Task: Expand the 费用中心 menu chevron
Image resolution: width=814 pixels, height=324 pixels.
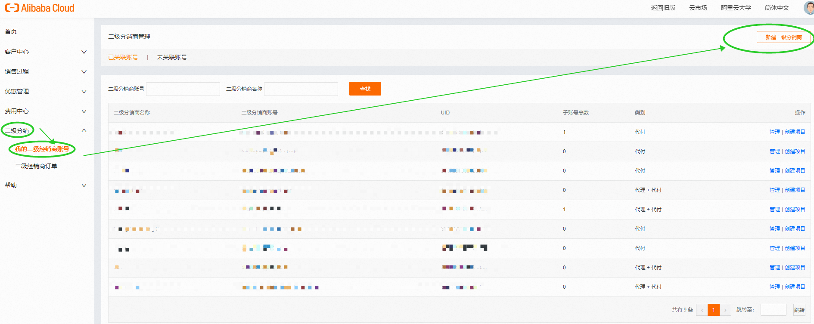Action: (x=84, y=111)
